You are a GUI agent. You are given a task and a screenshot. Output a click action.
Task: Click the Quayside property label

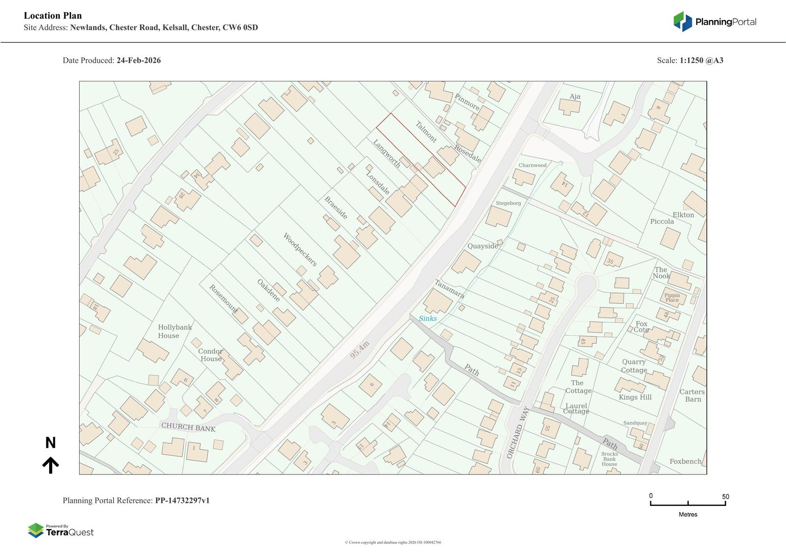coord(482,246)
